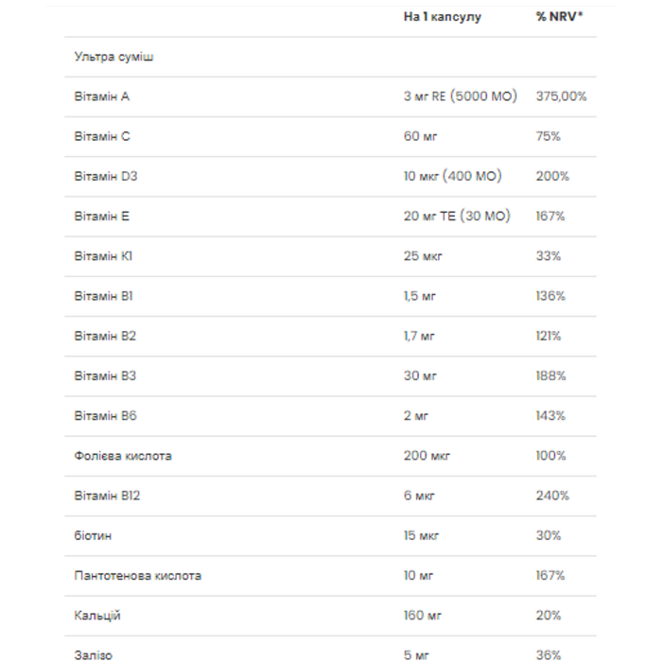This screenshot has height=662, width=662.
Task: Click the 'Кальцій' row label
Action: click(97, 616)
